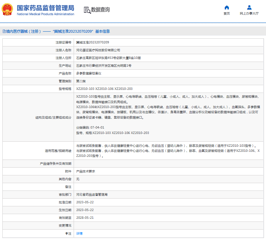Select 批准日期 value 2023-05-22
266x240 pixels.
85,202
